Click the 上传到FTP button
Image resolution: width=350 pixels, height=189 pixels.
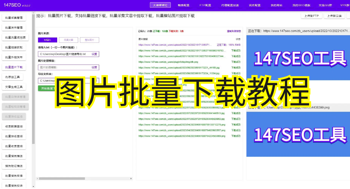point(311,16)
